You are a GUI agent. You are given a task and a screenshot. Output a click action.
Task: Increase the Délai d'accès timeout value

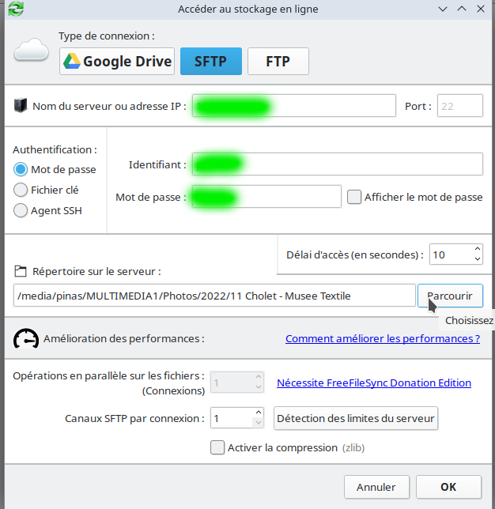tap(477, 250)
